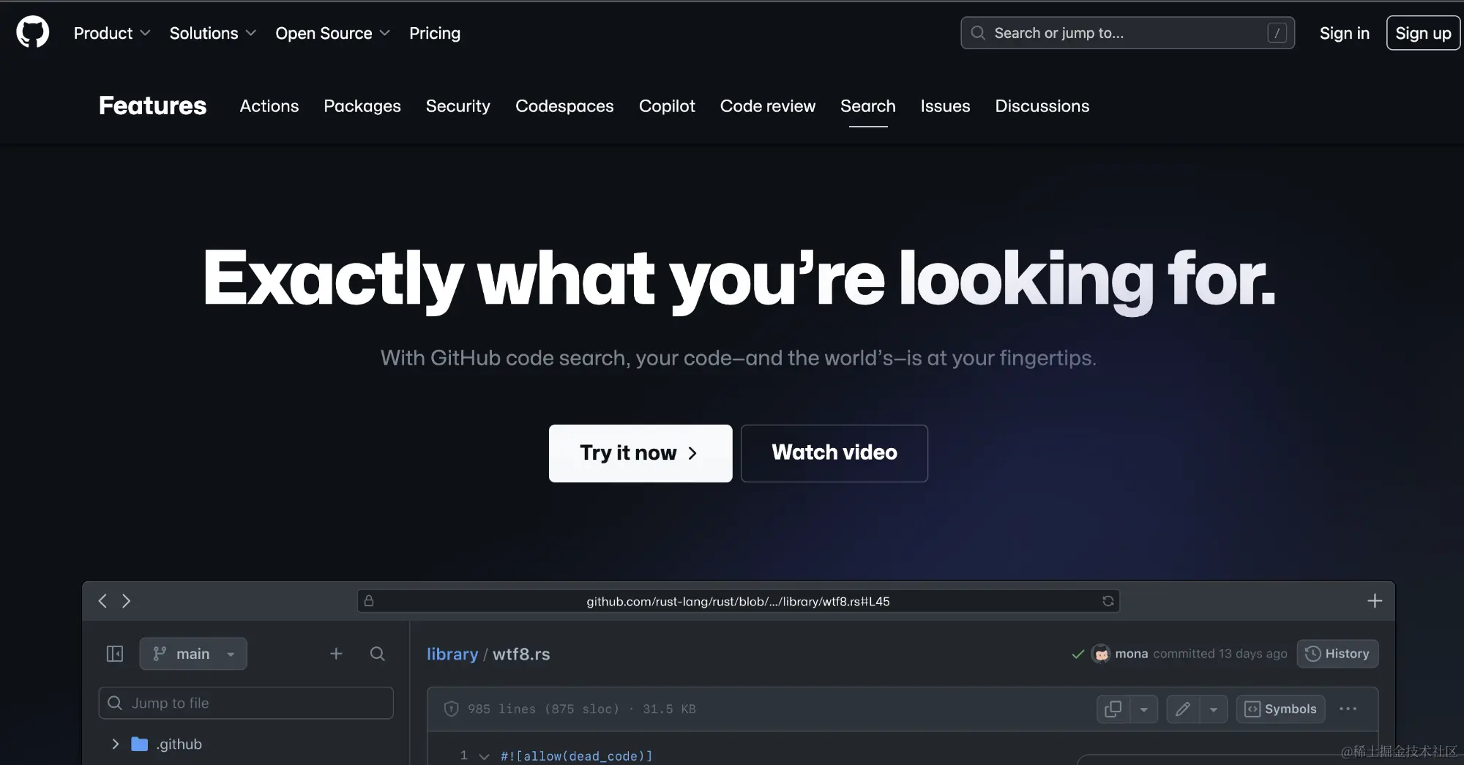Open the Features heading link
The width and height of the screenshot is (1464, 765).
pos(152,105)
